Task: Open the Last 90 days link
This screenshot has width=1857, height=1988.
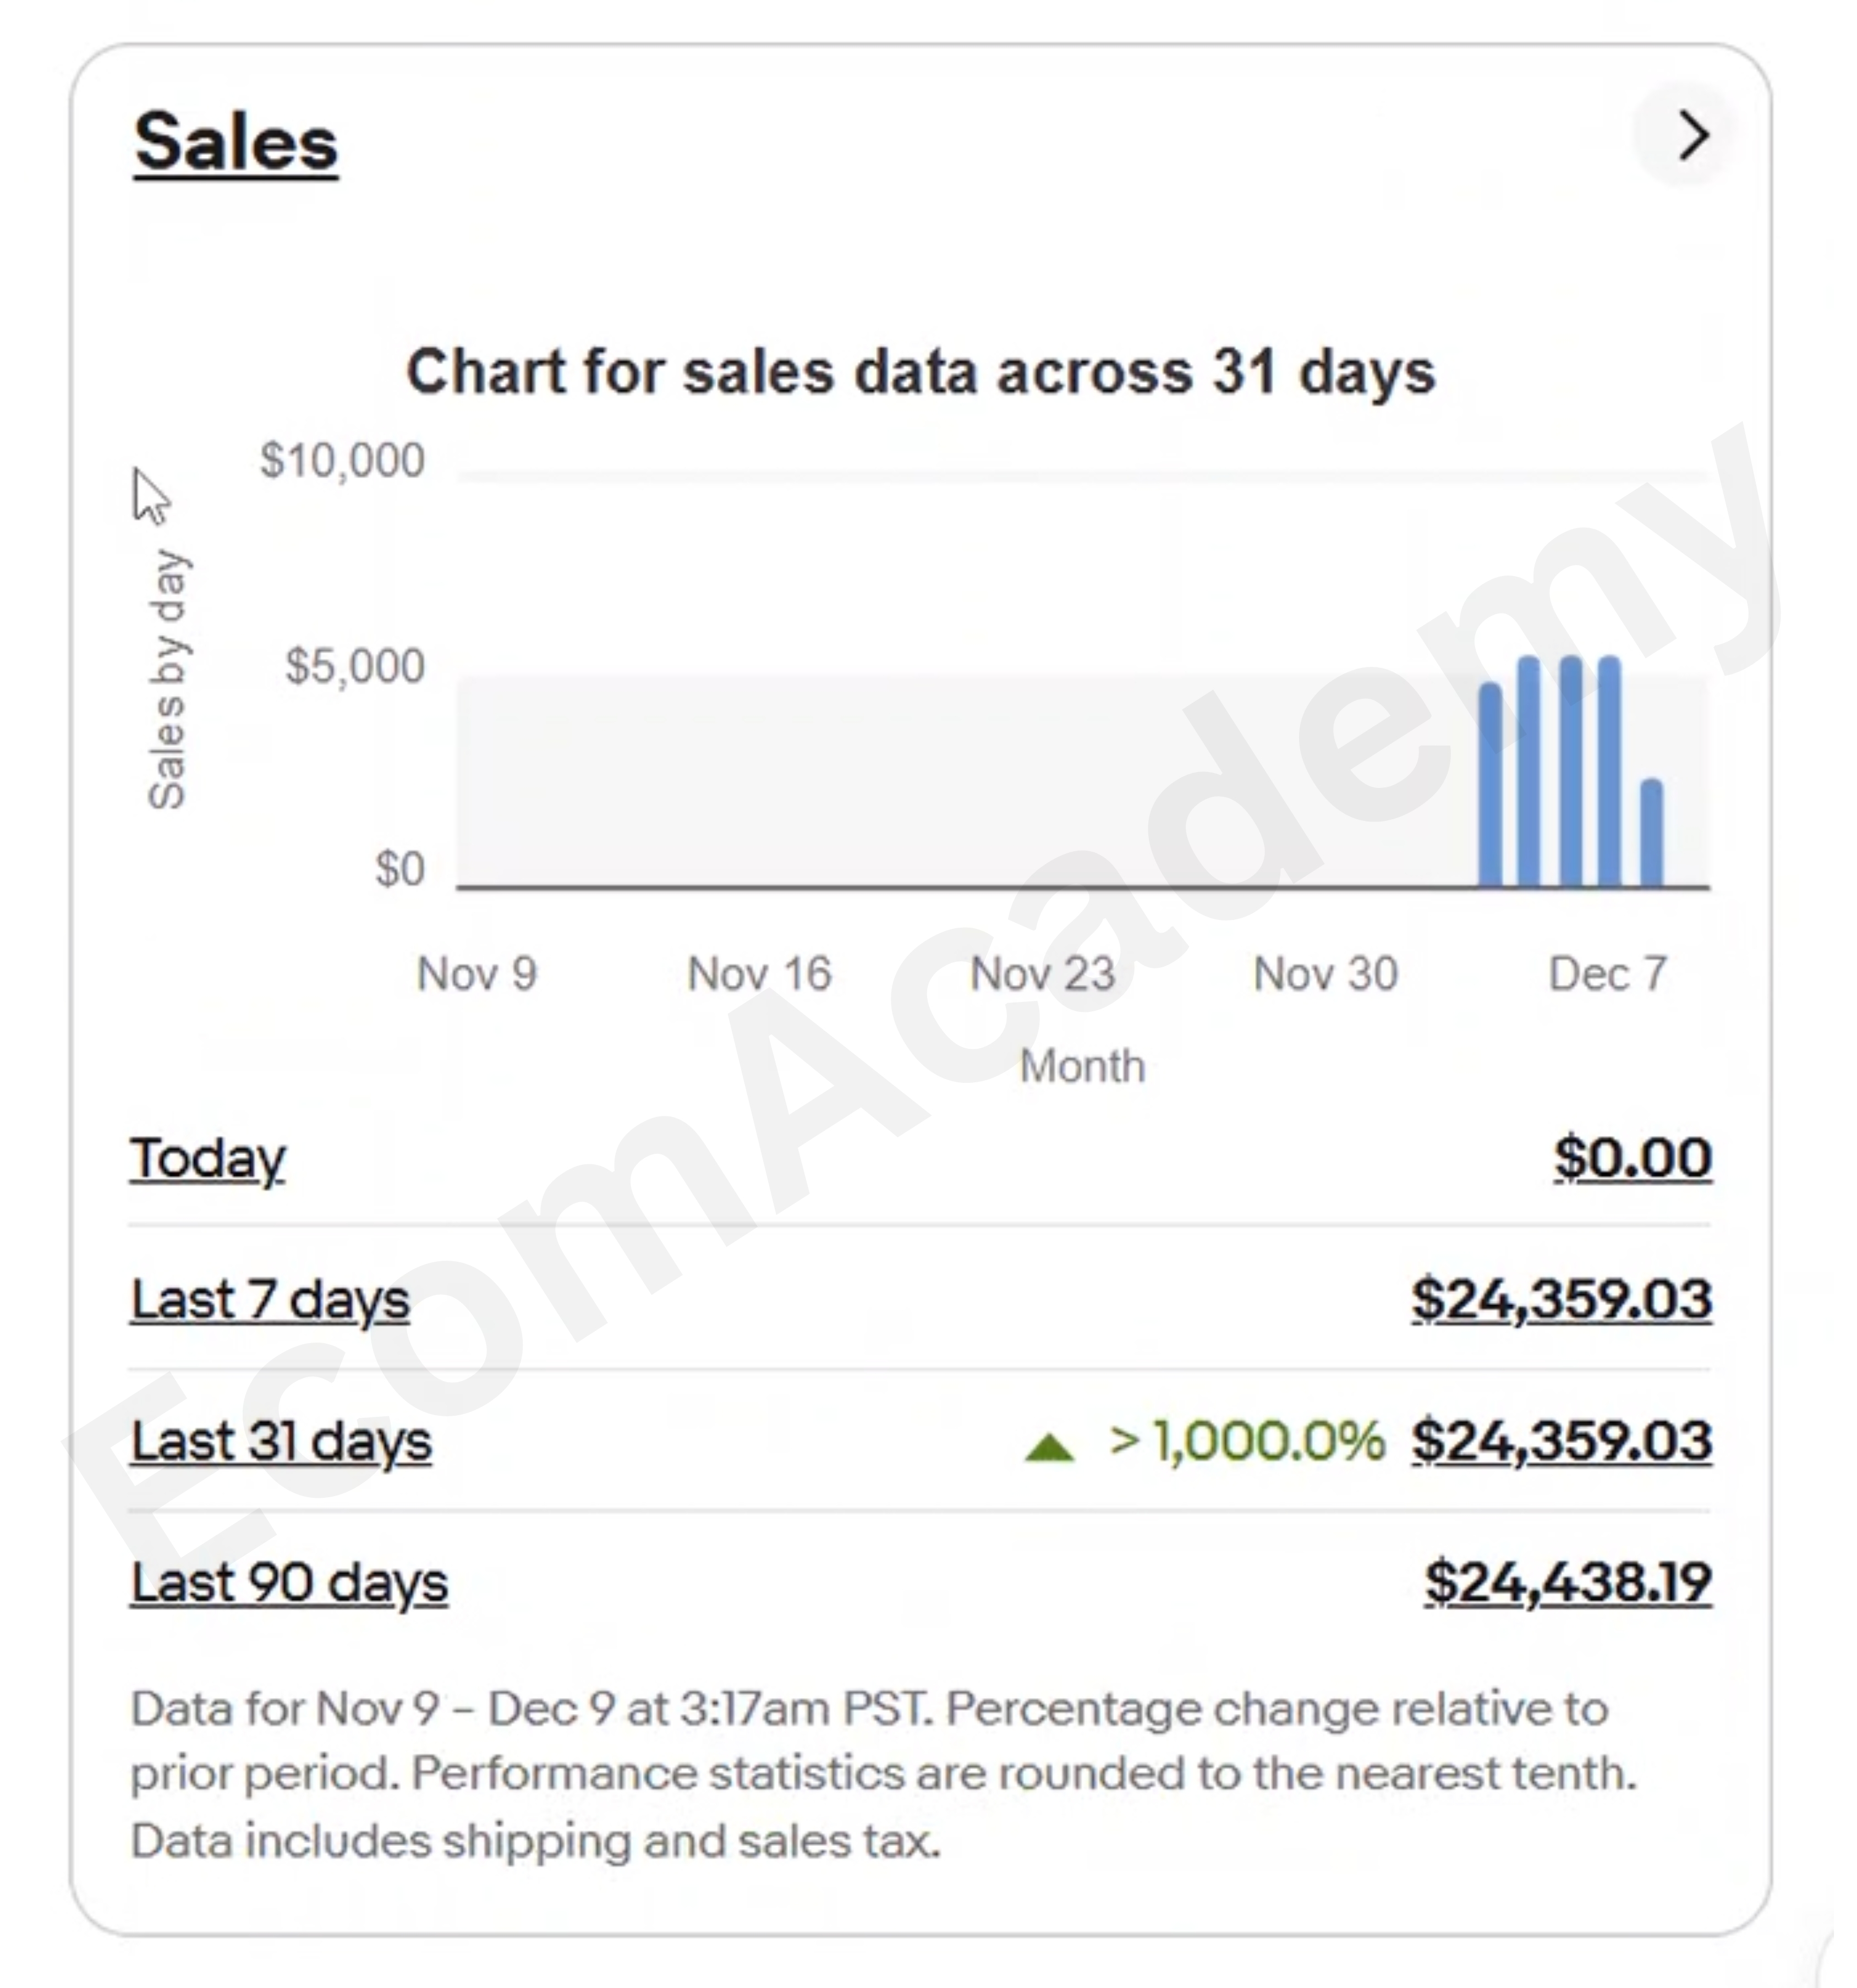Action: coord(289,1583)
